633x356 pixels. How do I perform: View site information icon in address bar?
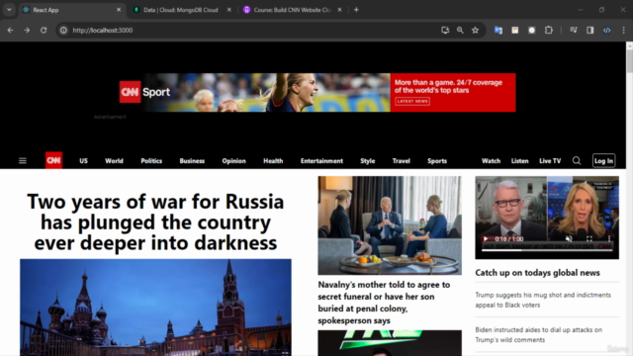(x=63, y=31)
